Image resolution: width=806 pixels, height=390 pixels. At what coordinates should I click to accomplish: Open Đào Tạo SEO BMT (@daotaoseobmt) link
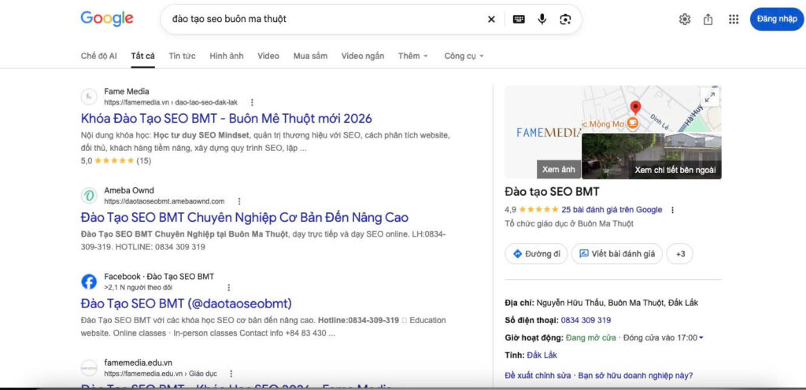coord(186,304)
